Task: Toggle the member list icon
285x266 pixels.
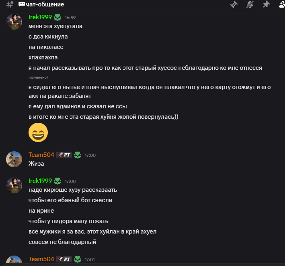Action: pos(281,4)
